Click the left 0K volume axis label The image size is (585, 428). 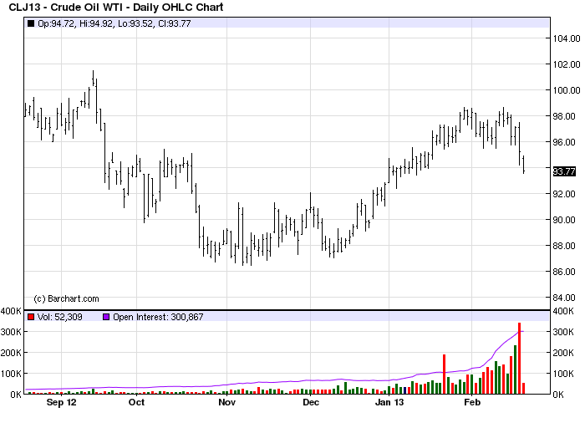pos(16,395)
